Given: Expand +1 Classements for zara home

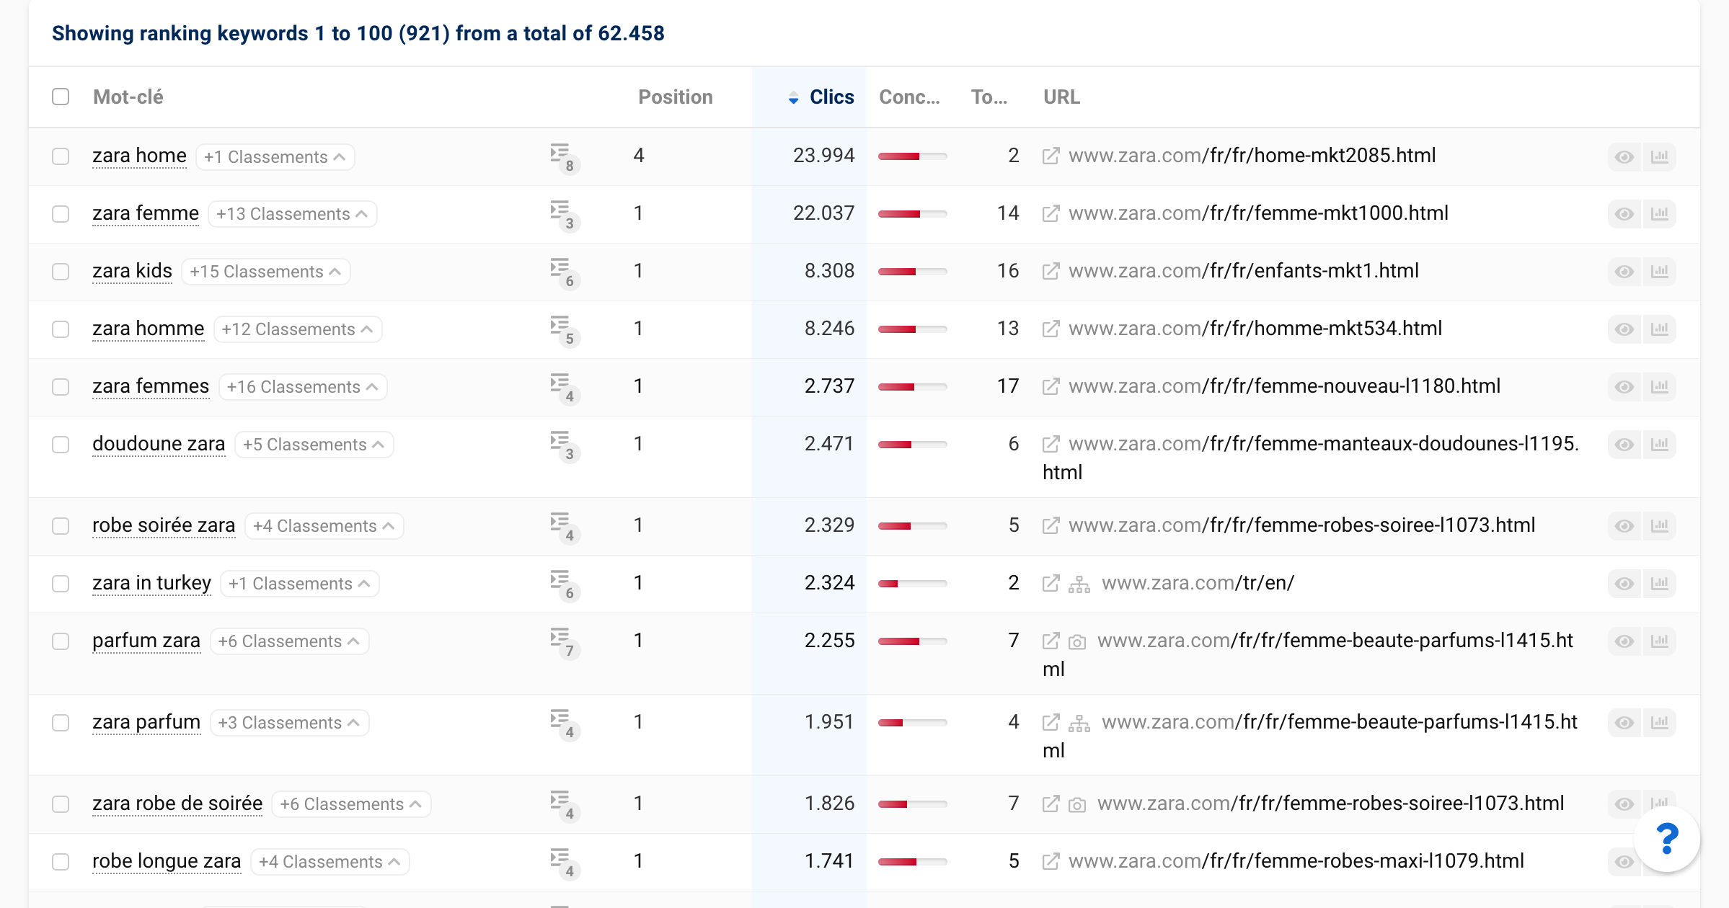Looking at the screenshot, I should (275, 157).
